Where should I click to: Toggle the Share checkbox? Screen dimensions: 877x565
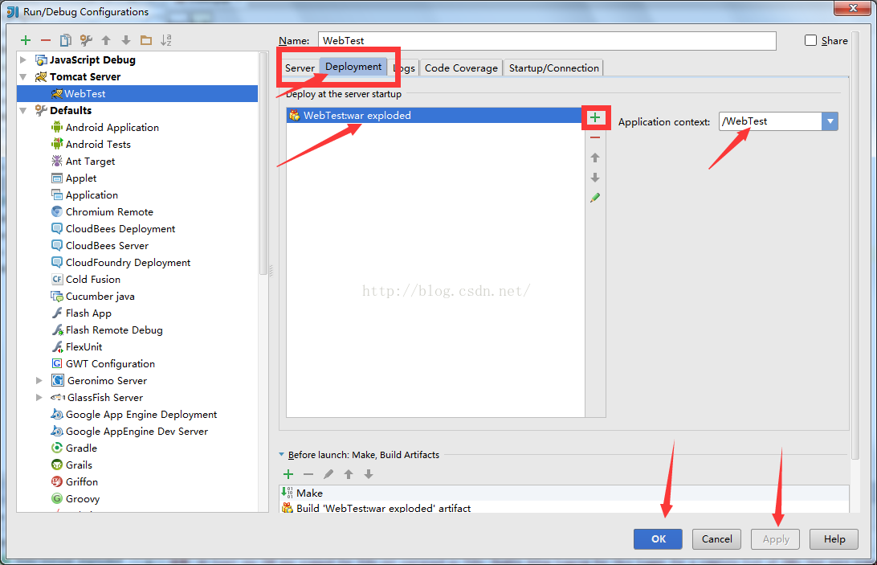(810, 40)
